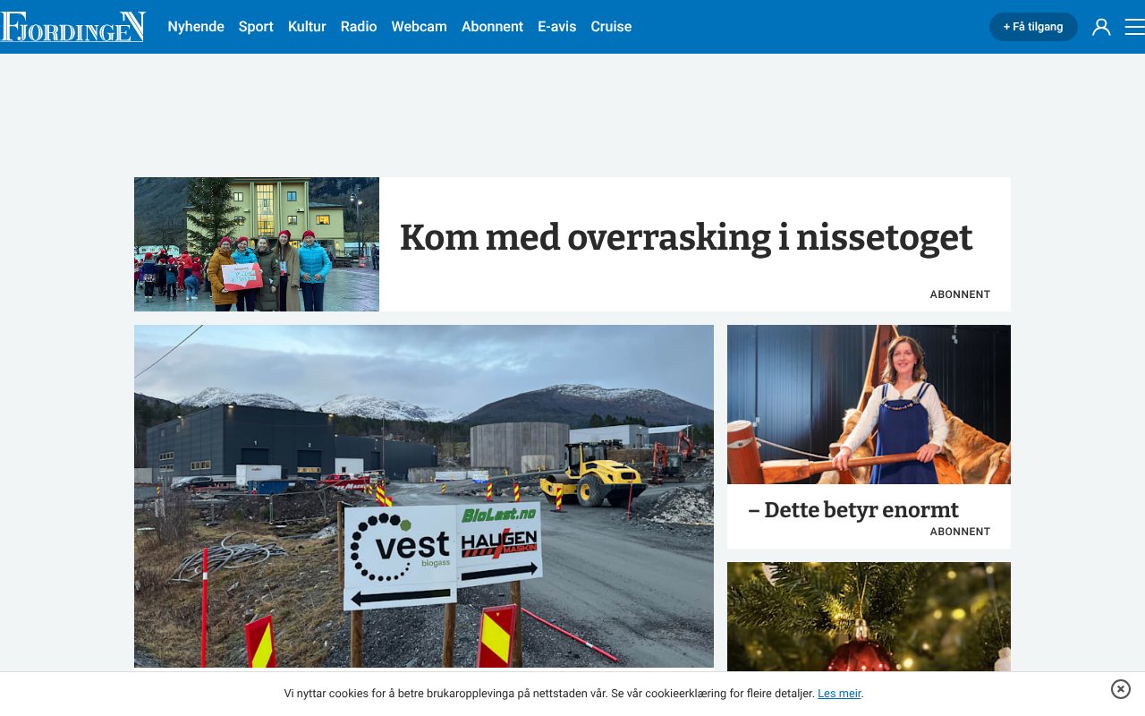Open article "Kom med overrasking i nissetoget"
This screenshot has height=716, width=1145.
685,238
